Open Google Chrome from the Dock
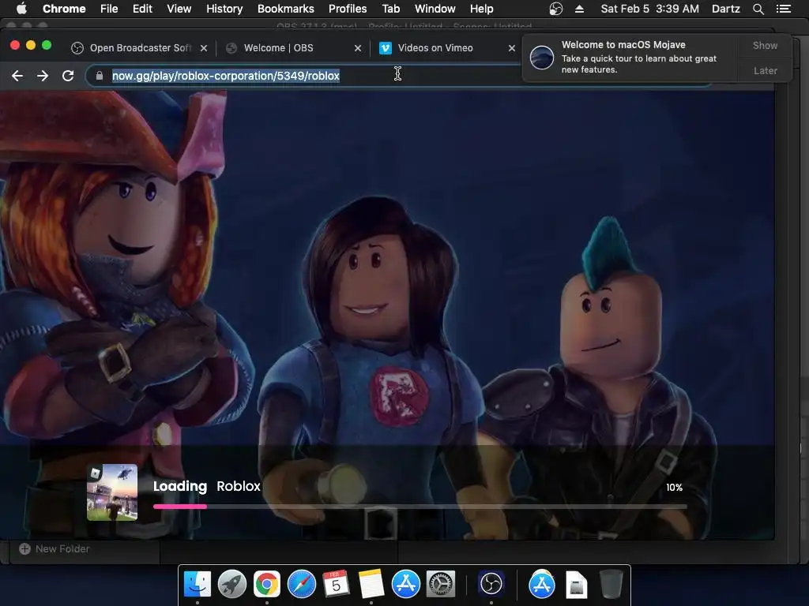The height and width of the screenshot is (606, 809). (x=266, y=585)
